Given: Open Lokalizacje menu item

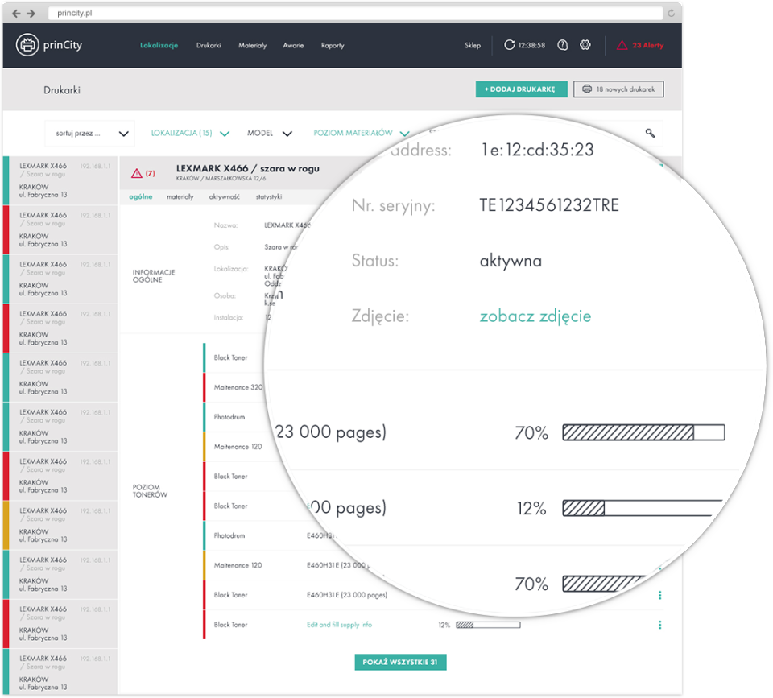Looking at the screenshot, I should point(159,45).
